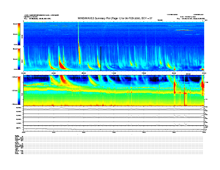Viewport: 220px width, 170px height.
Task: Click the RAD1 panel color scale bar
Action: click(19, 59)
